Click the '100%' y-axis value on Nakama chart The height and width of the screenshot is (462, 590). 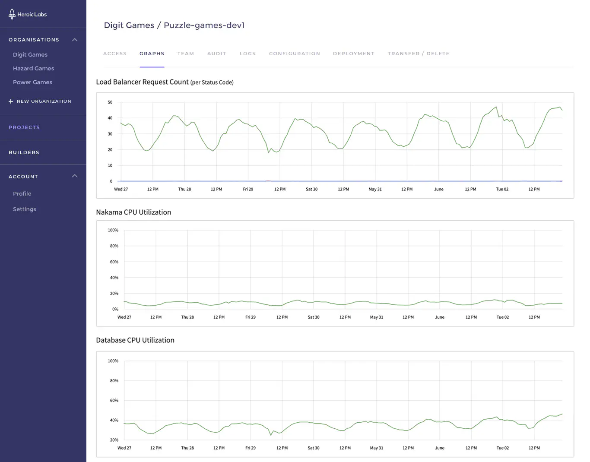pyautogui.click(x=113, y=230)
